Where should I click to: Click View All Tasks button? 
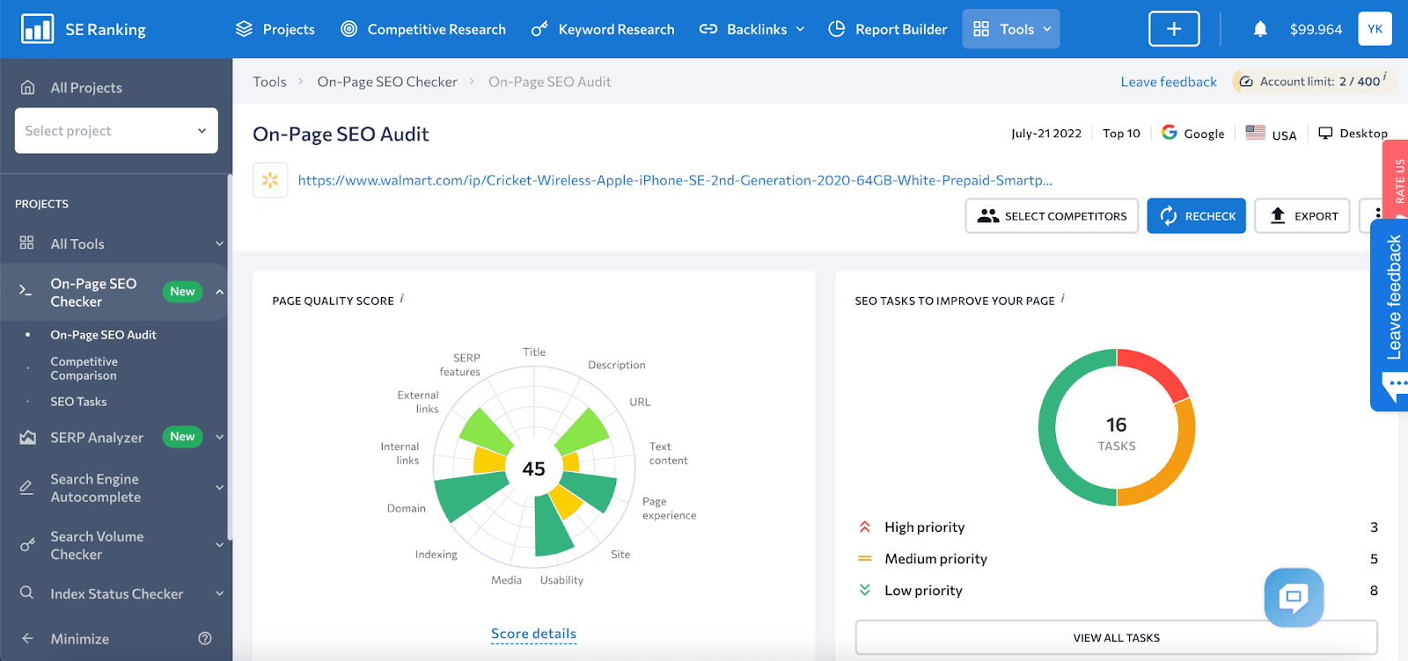1116,637
